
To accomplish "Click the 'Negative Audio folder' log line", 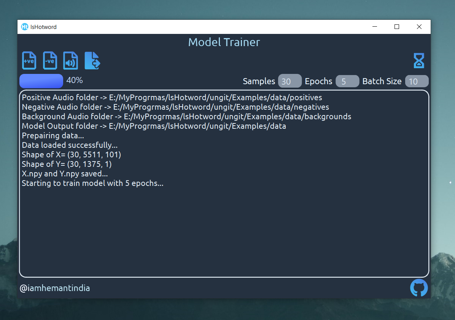I will coord(175,107).
